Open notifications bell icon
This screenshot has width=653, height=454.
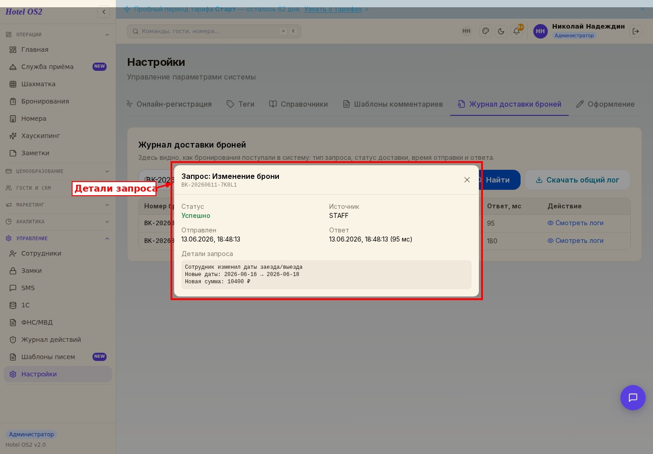(517, 31)
